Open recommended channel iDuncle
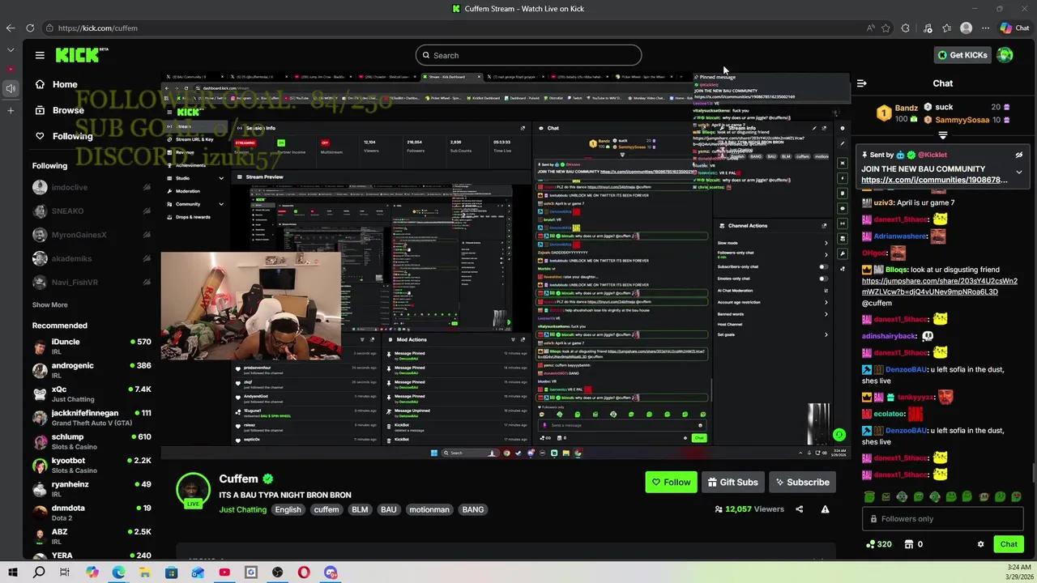This screenshot has width=1037, height=583. (92, 347)
